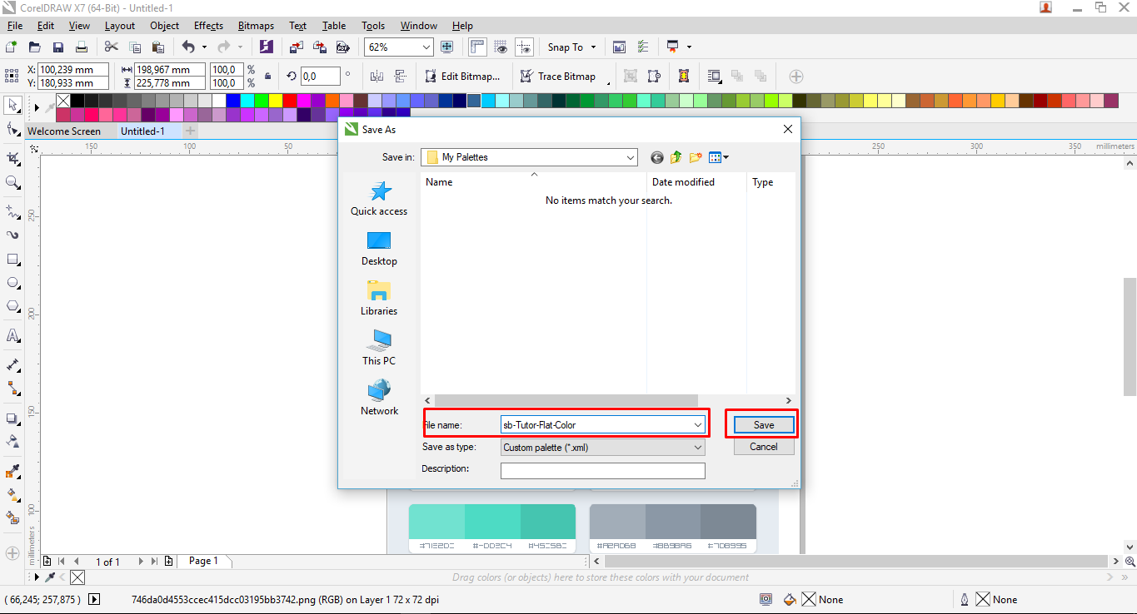
Task: Toggle the Show Grid button
Action: (x=501, y=47)
